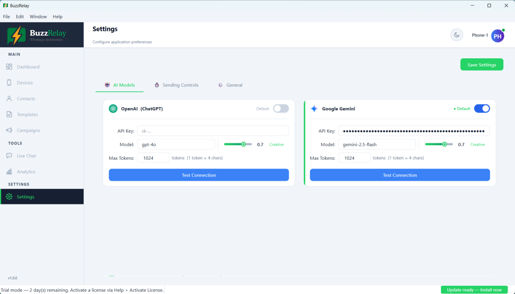The height and width of the screenshot is (294, 515).
Task: Click the gemini-2.5-flash Model field
Action: [377, 144]
